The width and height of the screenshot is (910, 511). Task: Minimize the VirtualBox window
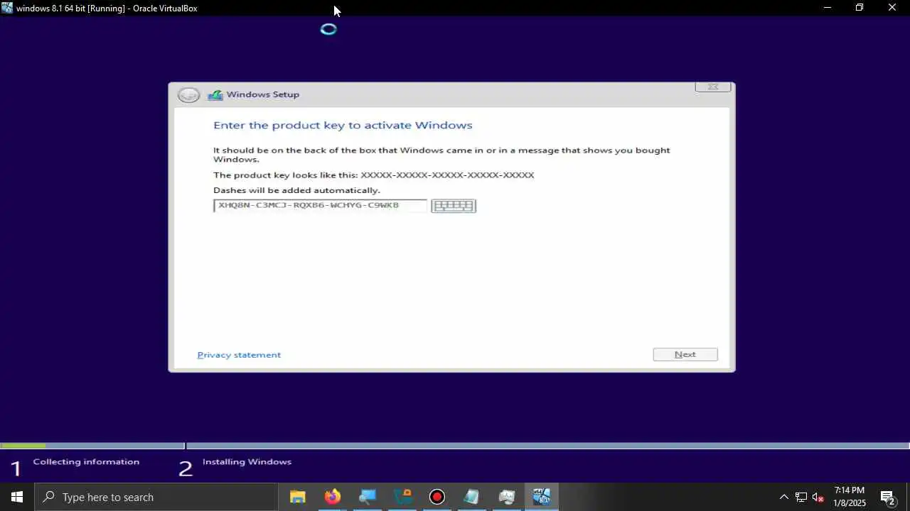(x=827, y=8)
